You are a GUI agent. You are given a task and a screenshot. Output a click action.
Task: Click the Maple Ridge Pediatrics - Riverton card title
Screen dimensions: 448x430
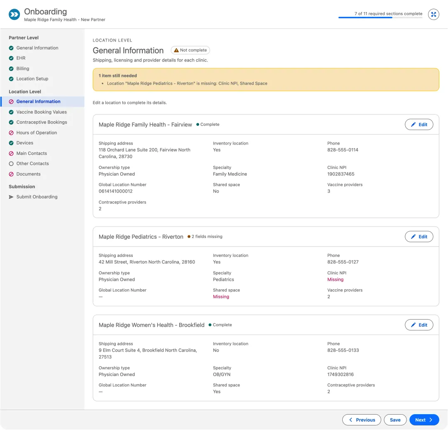[x=141, y=237]
